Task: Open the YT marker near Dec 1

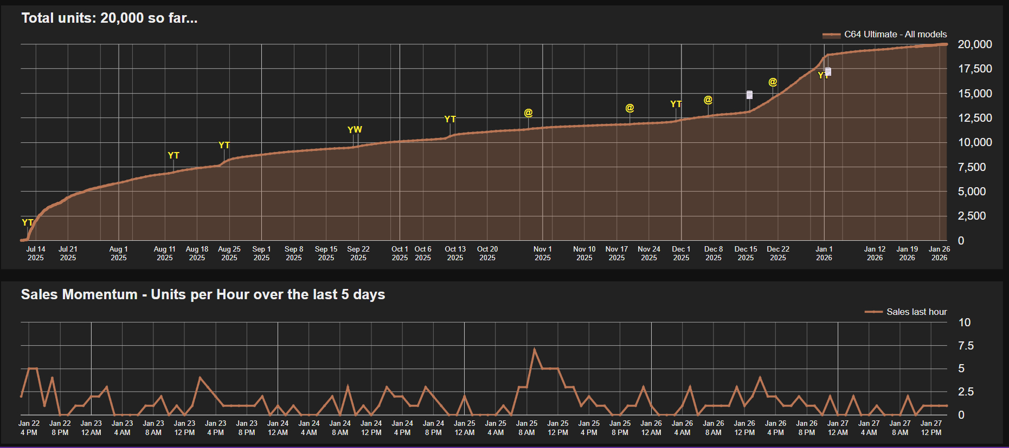Action: tap(676, 104)
